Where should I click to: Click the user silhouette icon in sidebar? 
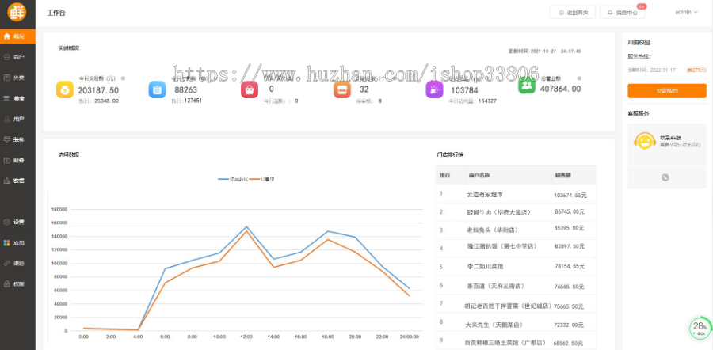pos(7,119)
